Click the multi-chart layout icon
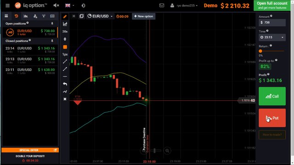Screen dimensions: 294x165 pos(82,16)
